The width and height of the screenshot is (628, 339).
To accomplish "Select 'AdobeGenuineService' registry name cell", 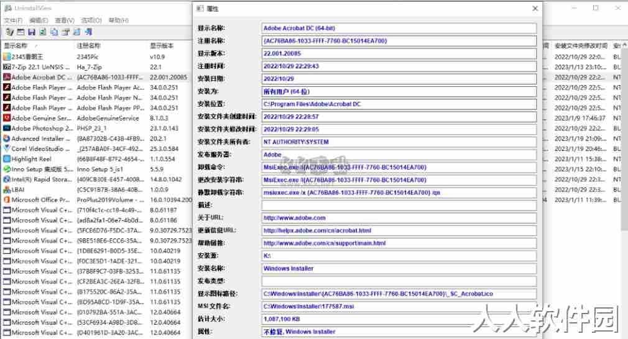I will (108, 118).
